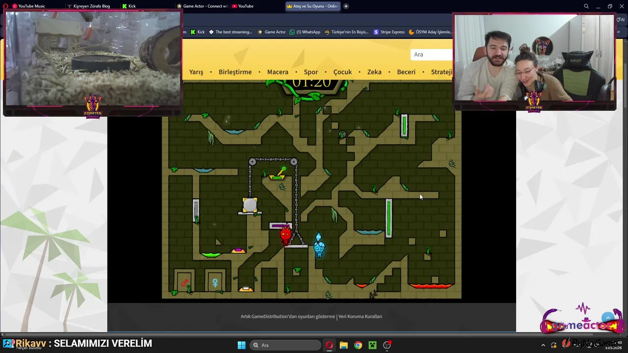Click the blue scroll-to-top arrow button

pos(608,318)
